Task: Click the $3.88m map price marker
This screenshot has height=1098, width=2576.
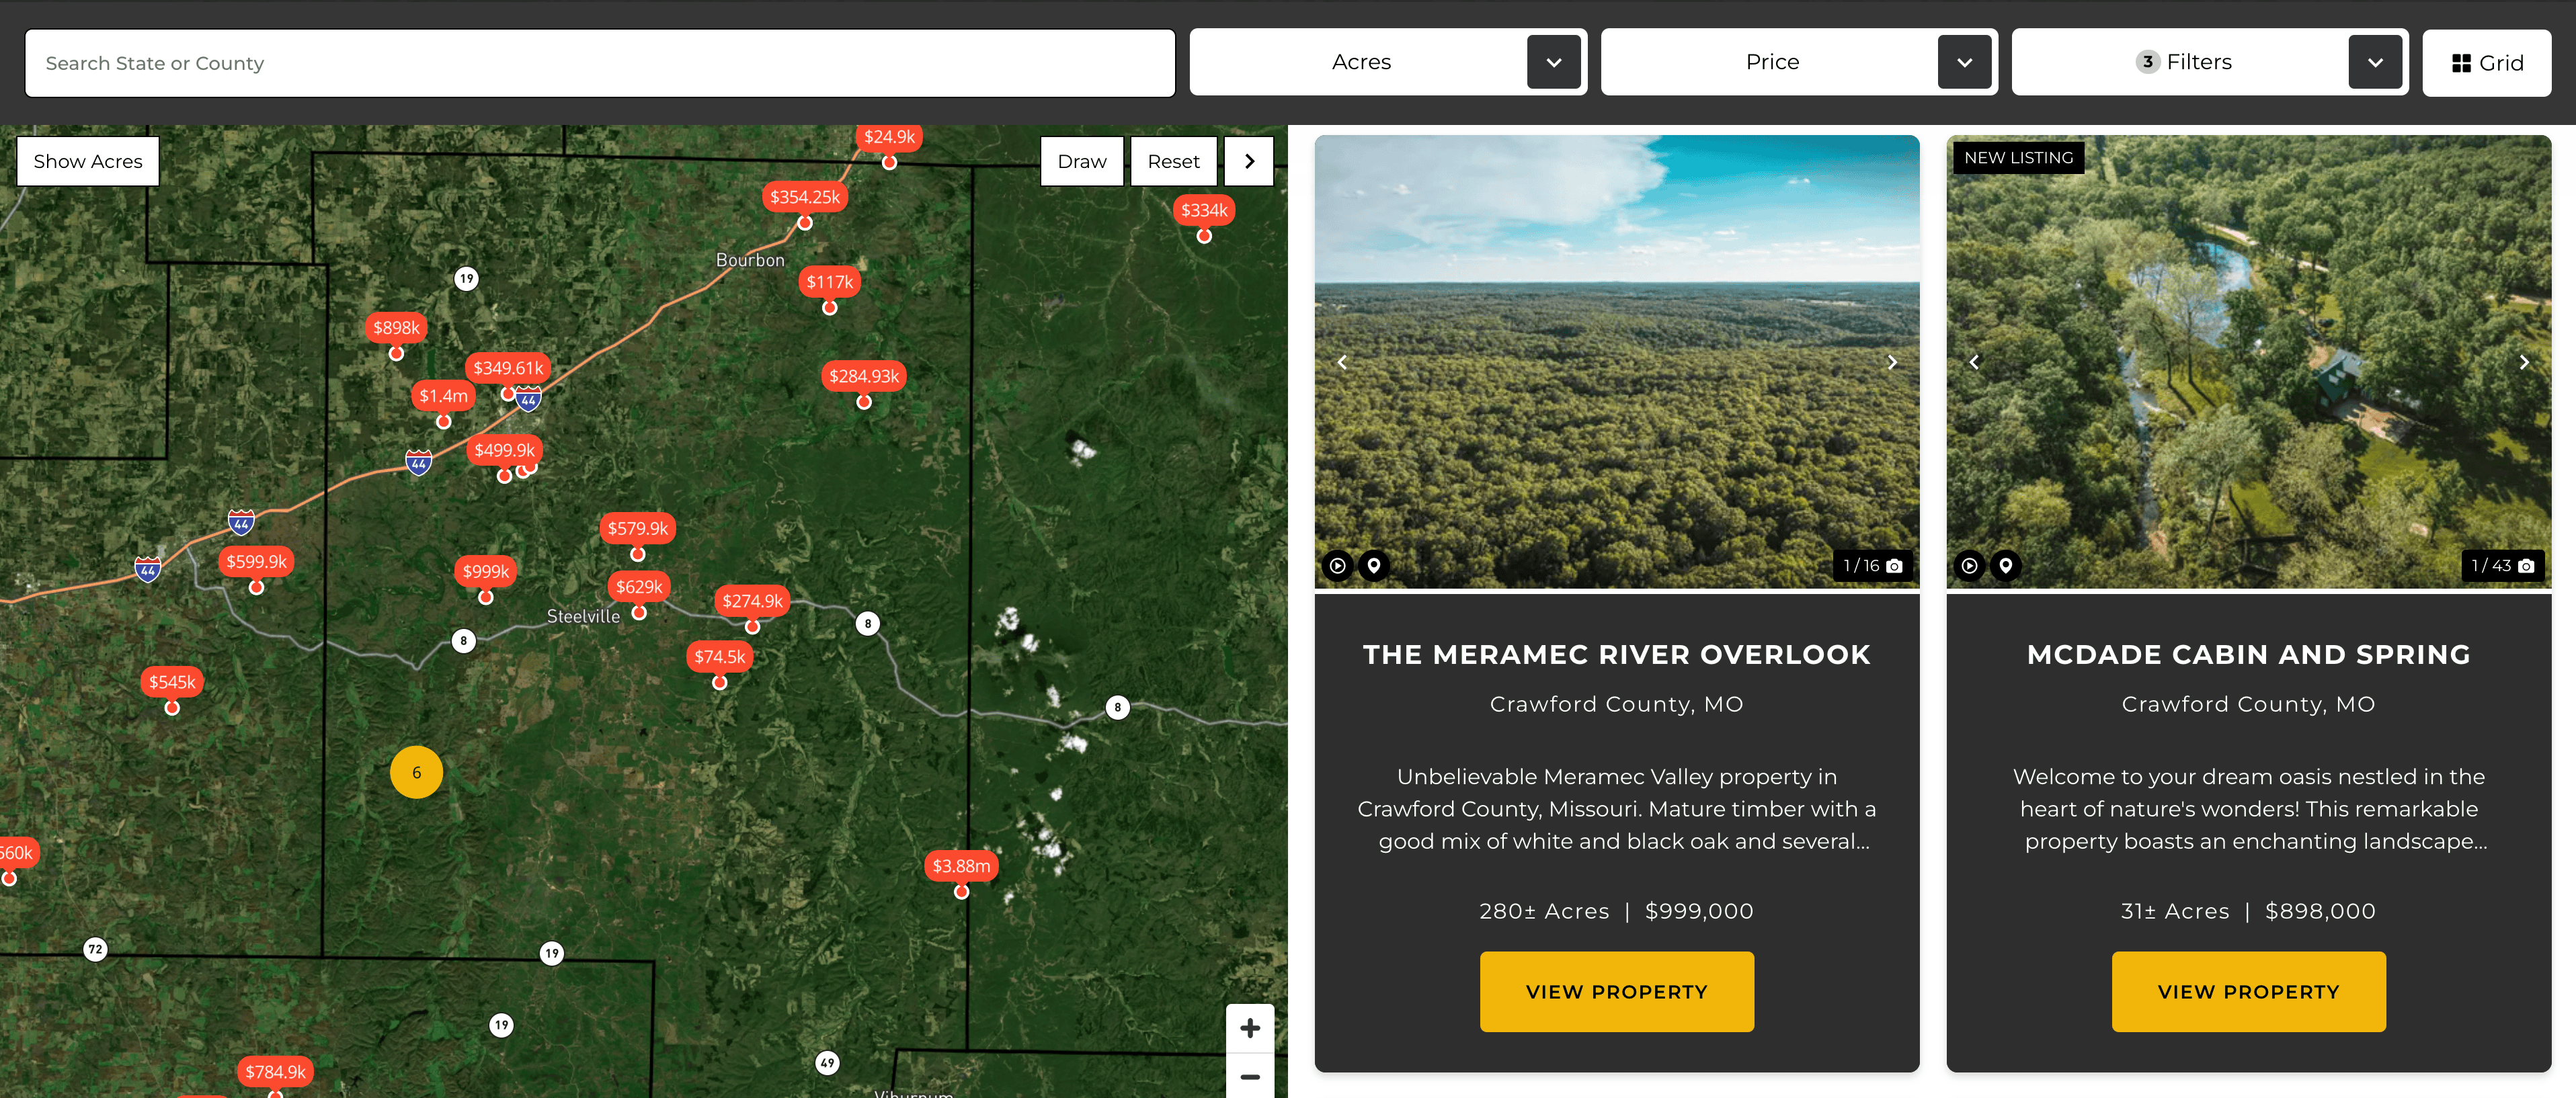Action: point(961,866)
